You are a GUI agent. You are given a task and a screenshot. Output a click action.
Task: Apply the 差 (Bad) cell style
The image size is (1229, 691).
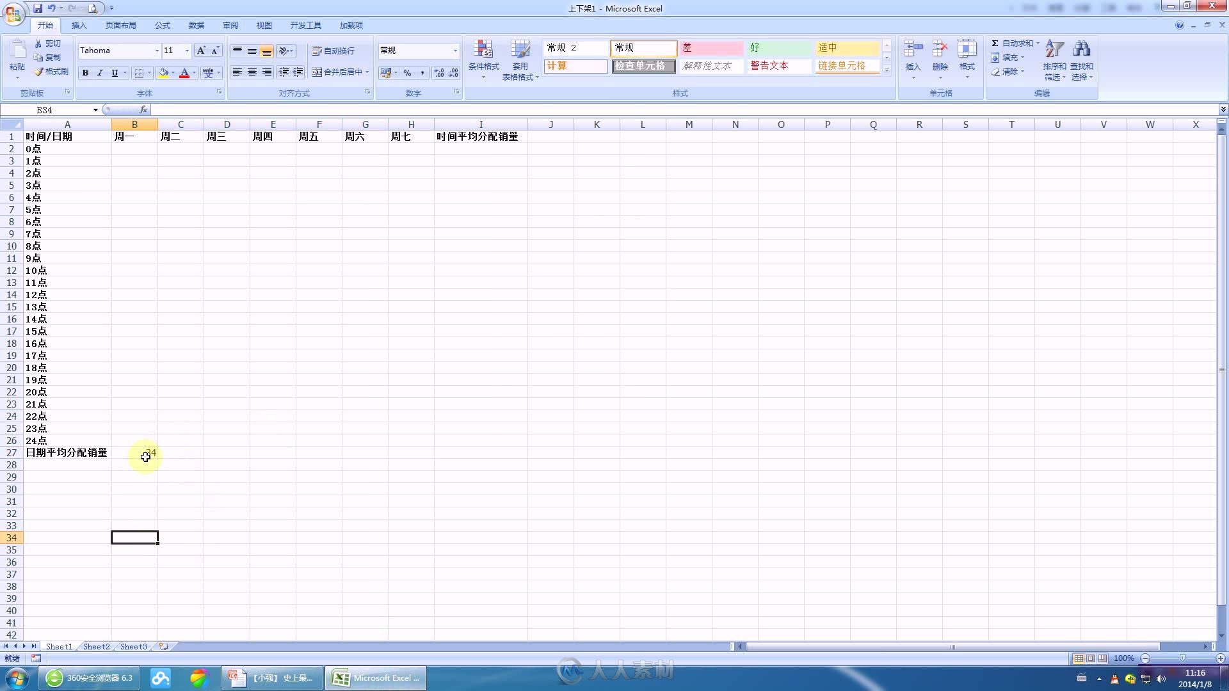pyautogui.click(x=711, y=48)
